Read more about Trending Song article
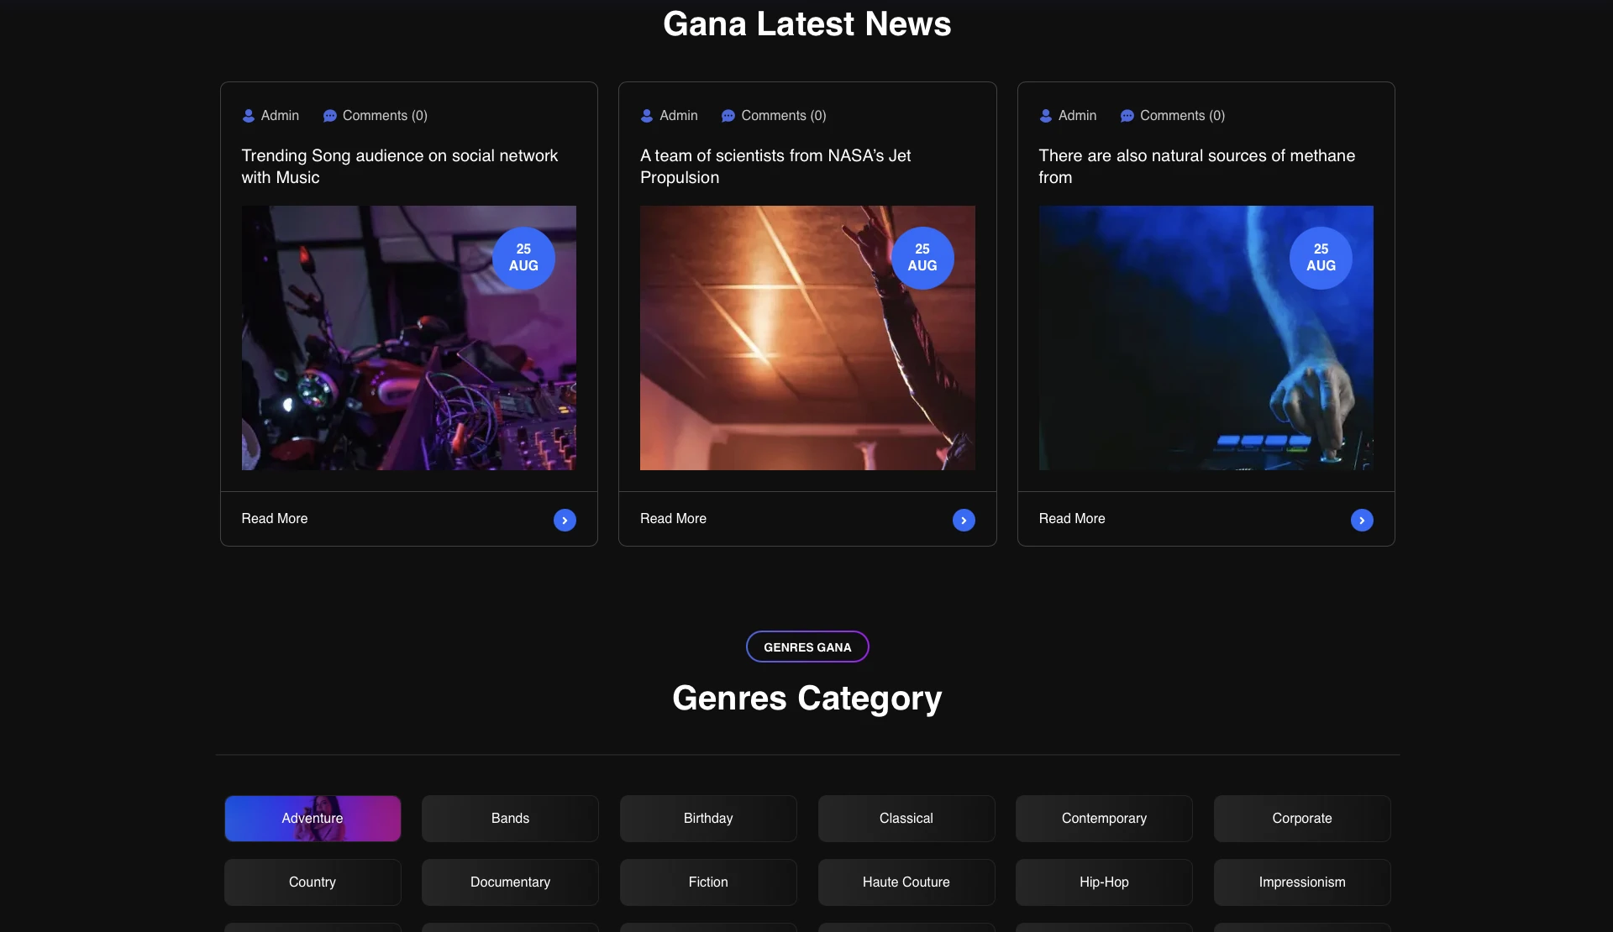Image resolution: width=1613 pixels, height=932 pixels. pyautogui.click(x=275, y=519)
